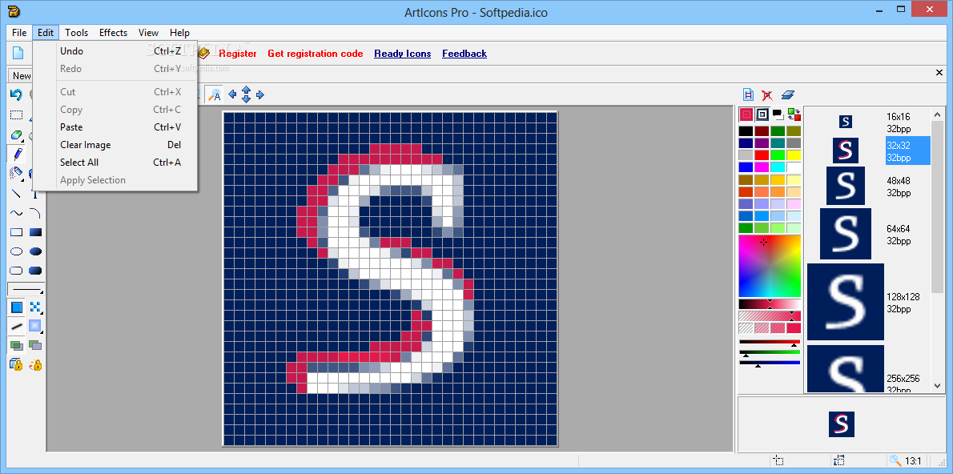Viewport: 953px width, 474px height.
Task: Click the undo arrow tool icon
Action: 16,94
